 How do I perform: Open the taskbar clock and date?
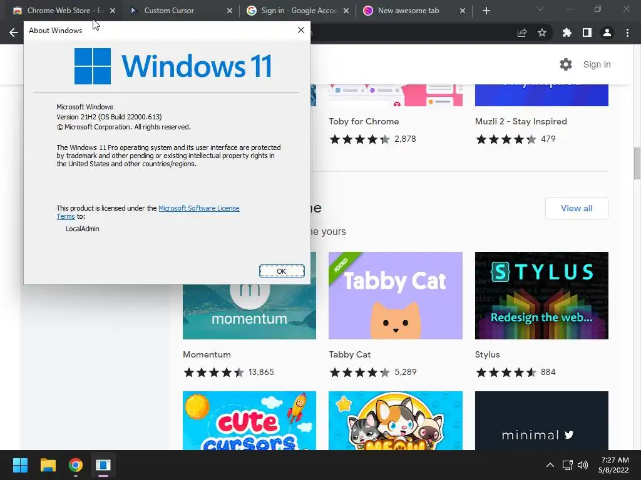[613, 465]
